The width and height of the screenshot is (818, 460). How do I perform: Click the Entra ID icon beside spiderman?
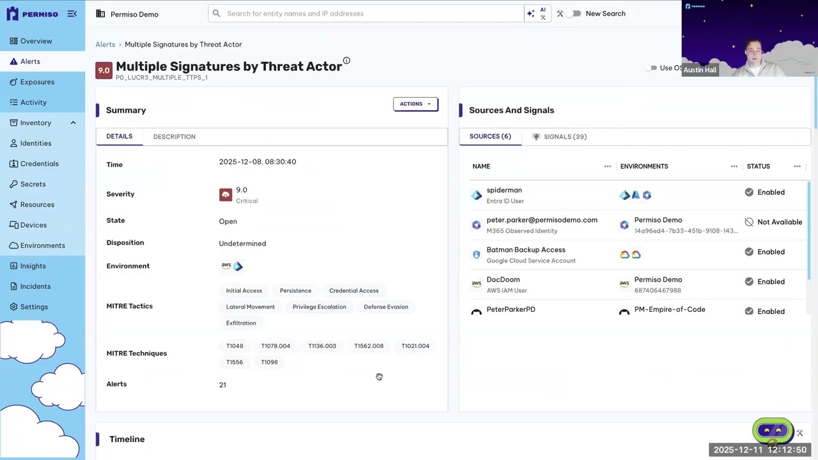click(x=476, y=195)
